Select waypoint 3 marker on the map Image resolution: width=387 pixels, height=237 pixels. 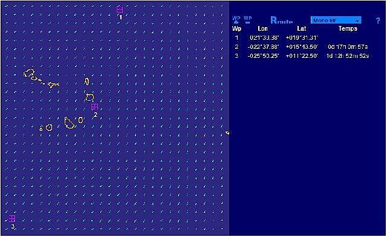[x=12, y=218]
